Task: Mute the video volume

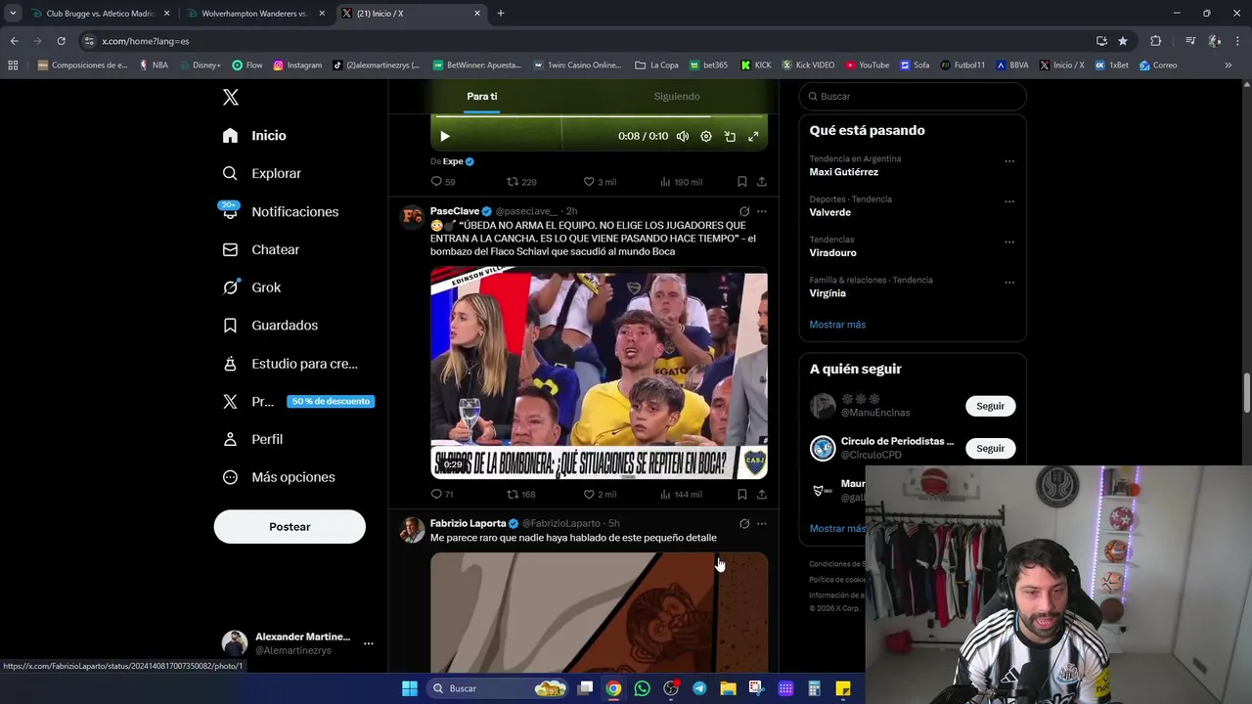Action: pos(683,136)
